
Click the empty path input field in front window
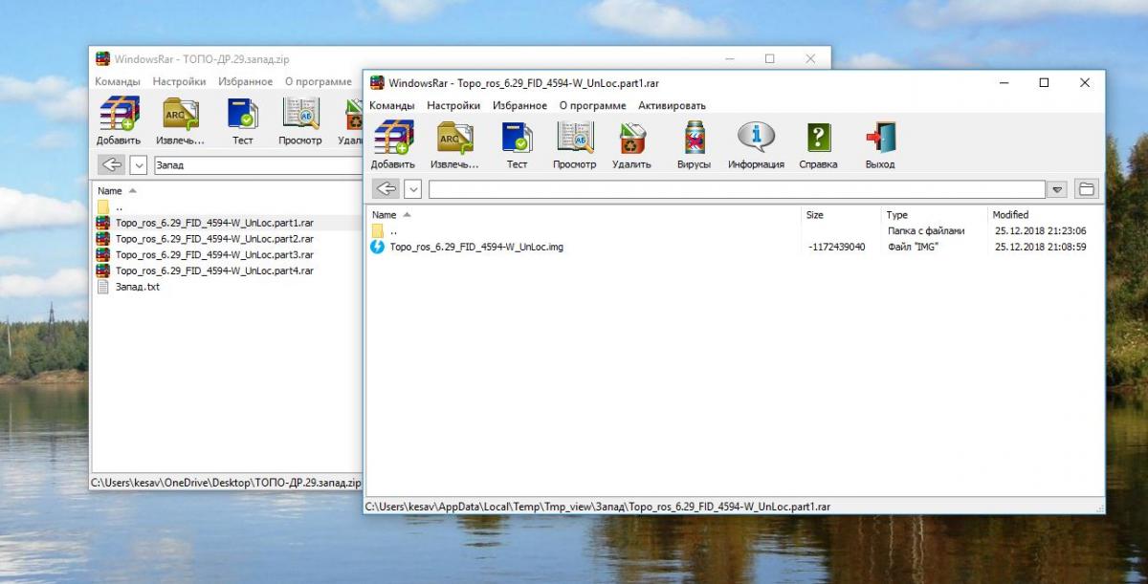[735, 189]
